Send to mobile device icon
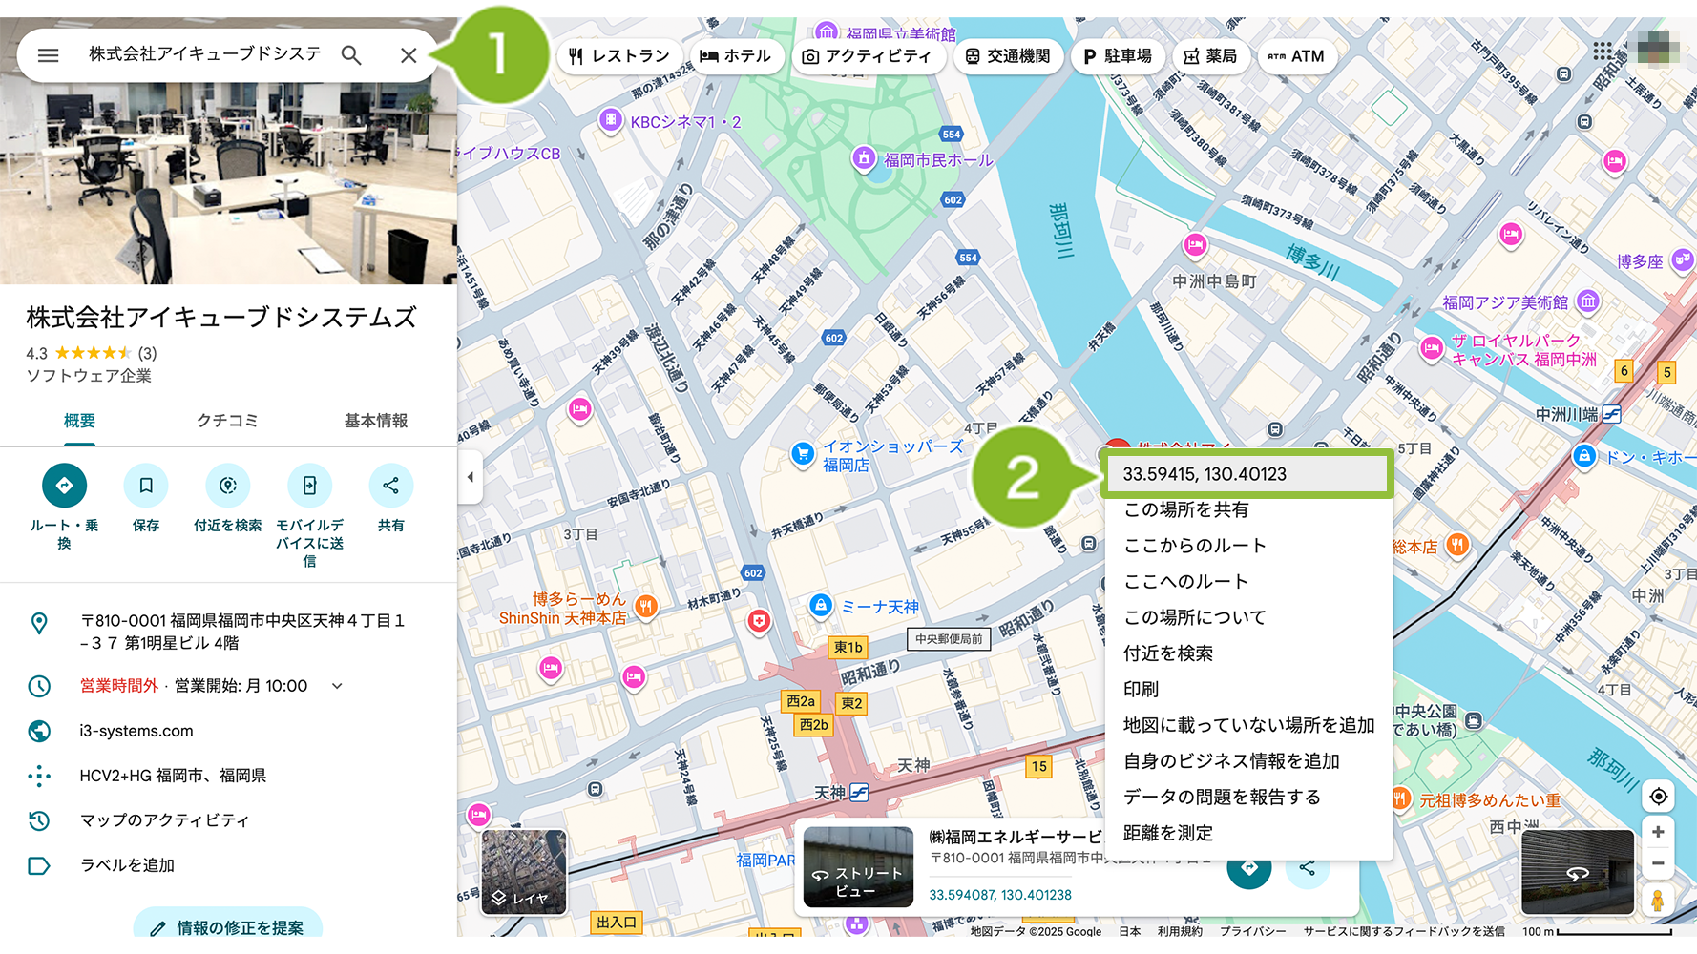This screenshot has width=1697, height=954. point(309,486)
